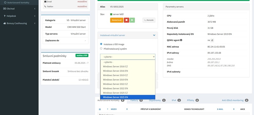Switch to Autorizované kontakty tab
Image resolution: width=254 pixels, height=115 pixels.
point(111,100)
